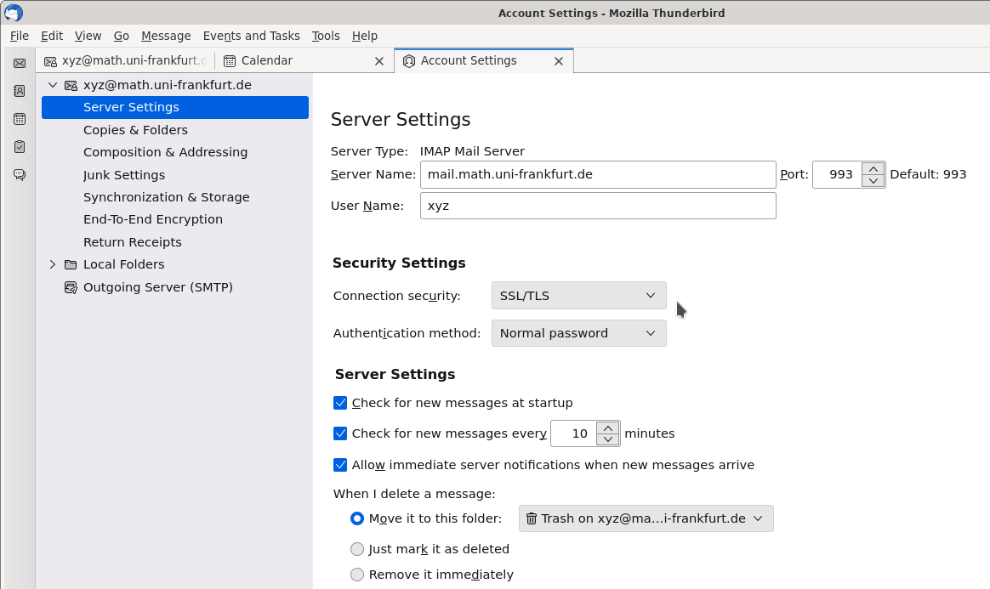990x589 pixels.
Task: Open the Tools menu
Action: coord(325,36)
